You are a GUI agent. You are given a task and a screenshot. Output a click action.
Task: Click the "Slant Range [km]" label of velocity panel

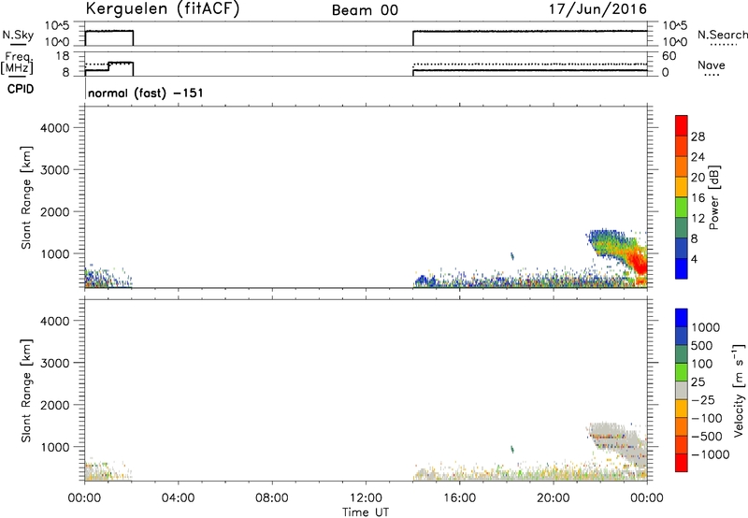click(x=26, y=391)
